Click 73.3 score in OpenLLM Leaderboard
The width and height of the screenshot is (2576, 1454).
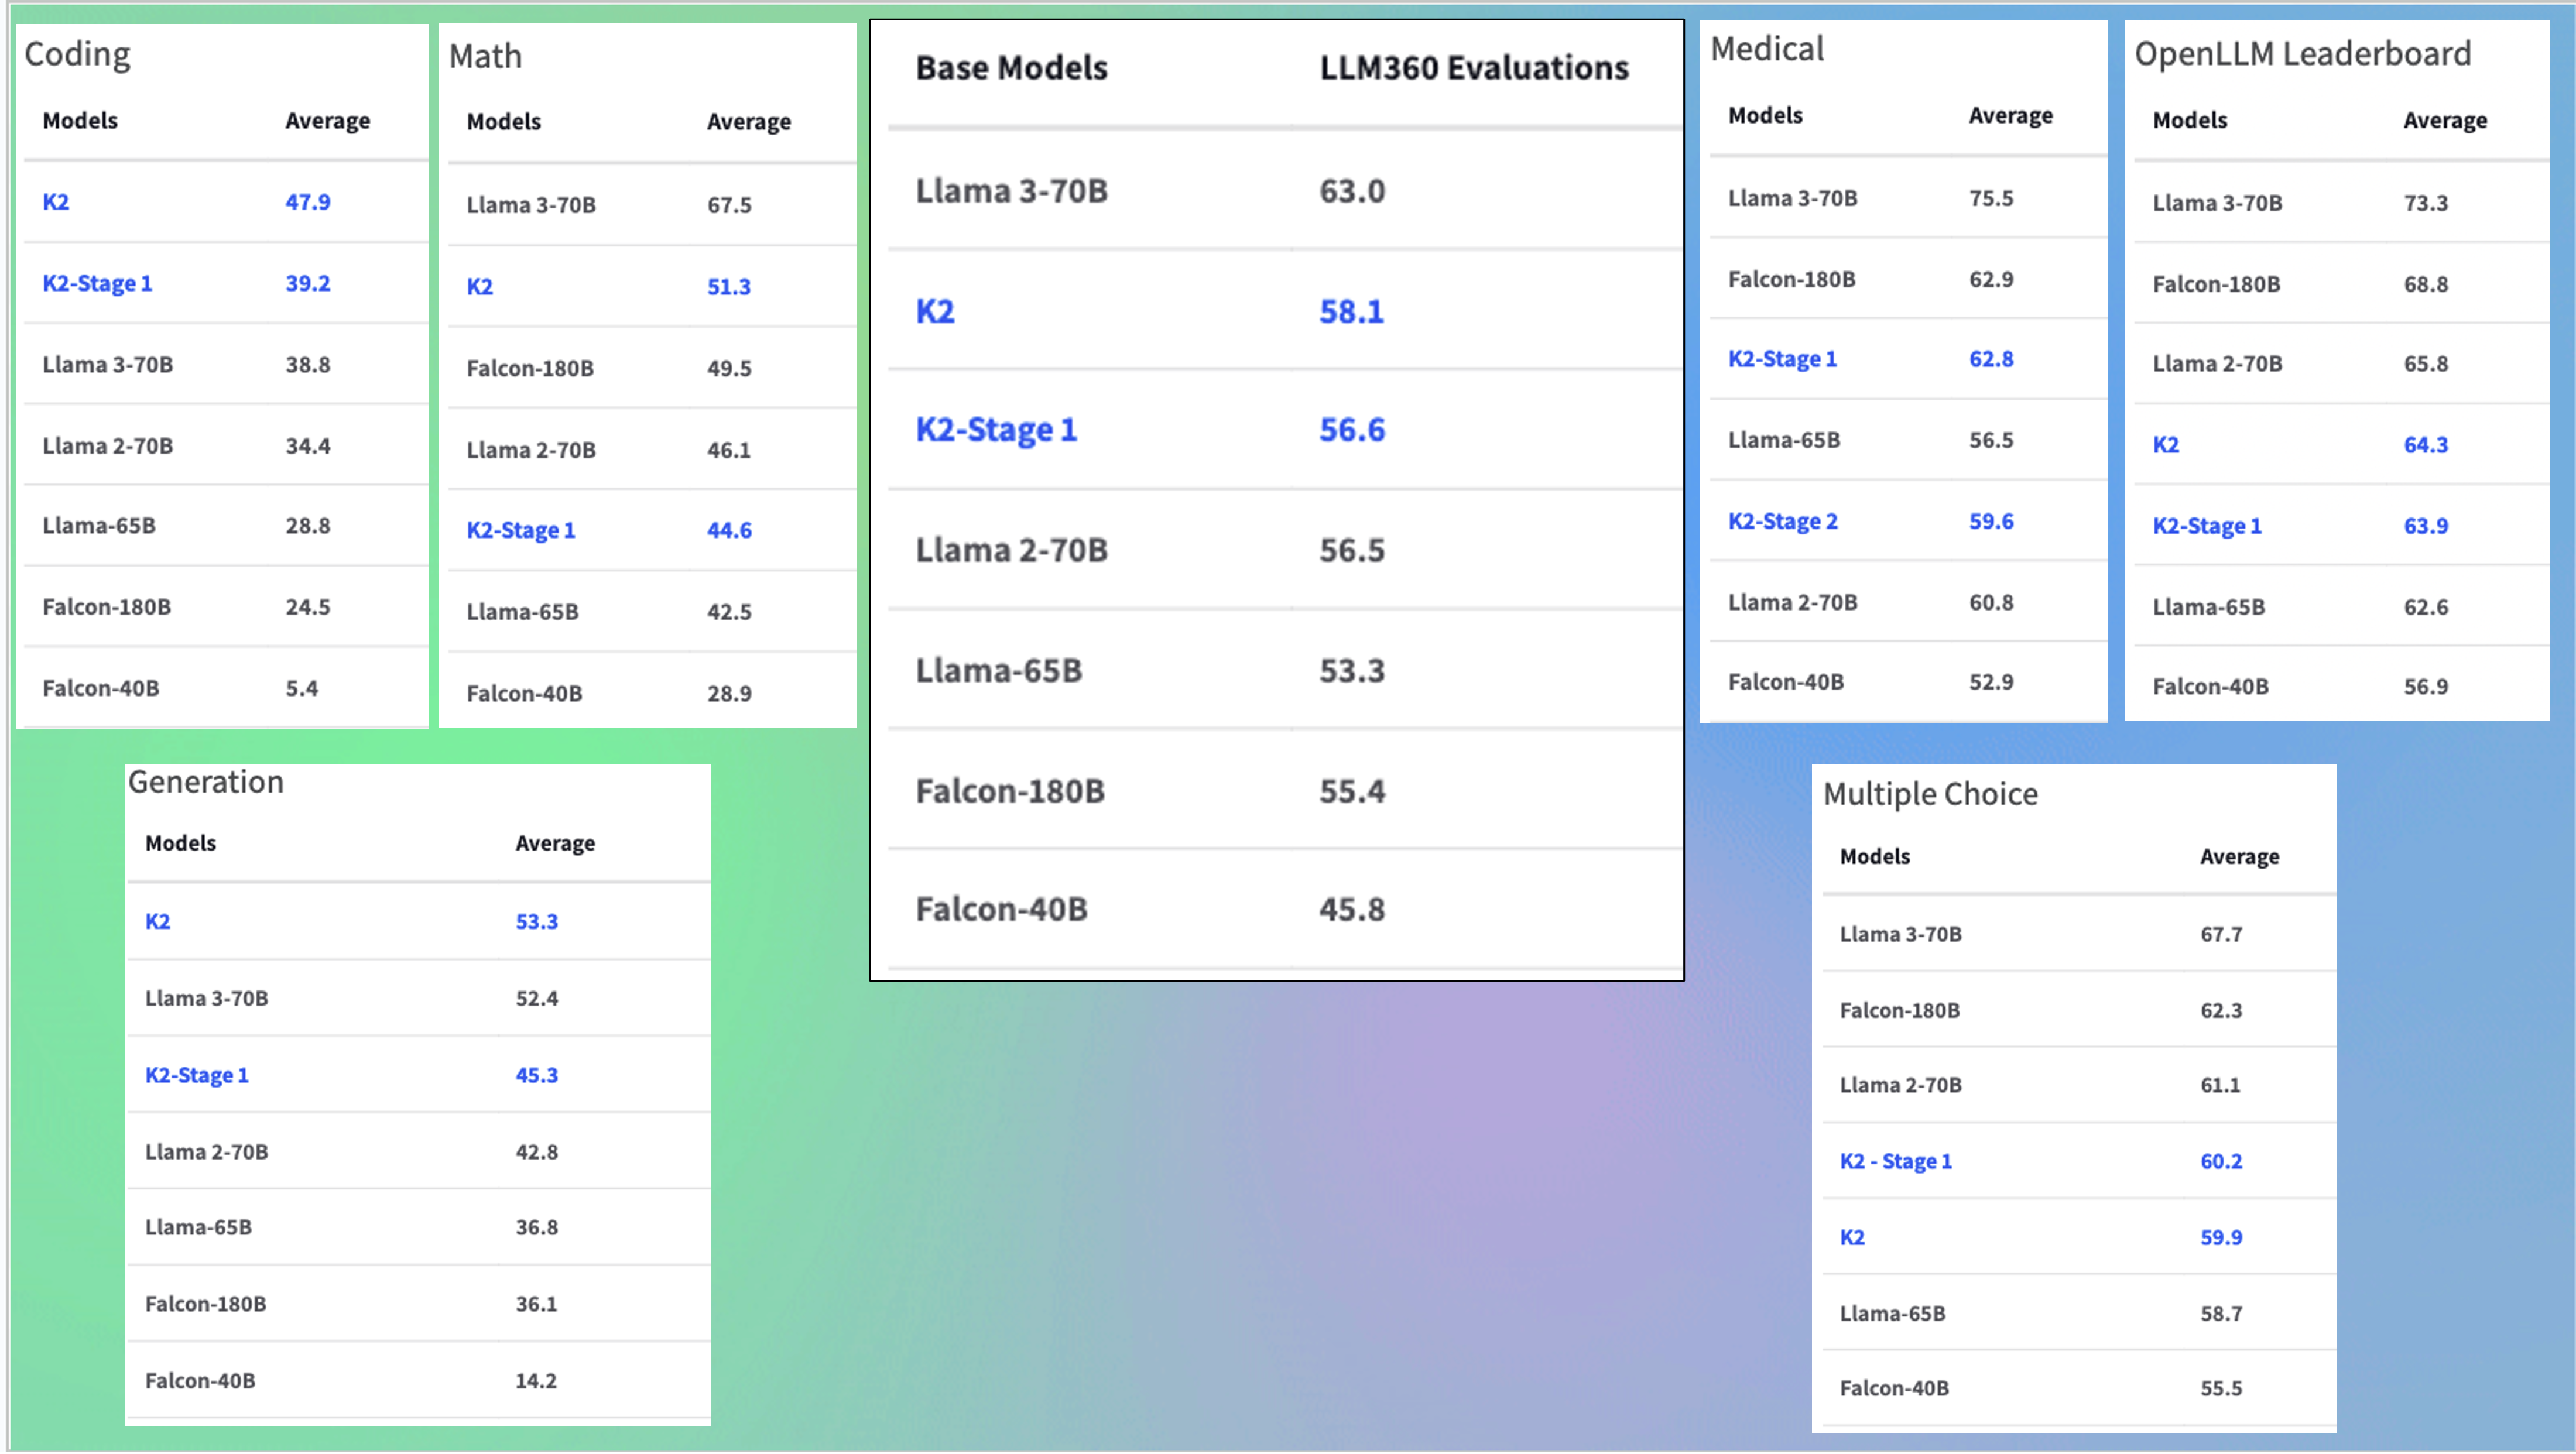click(2426, 203)
